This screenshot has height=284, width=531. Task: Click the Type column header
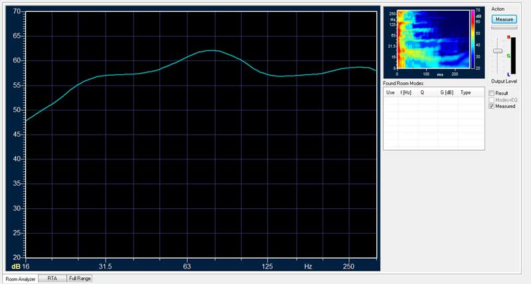click(x=466, y=92)
